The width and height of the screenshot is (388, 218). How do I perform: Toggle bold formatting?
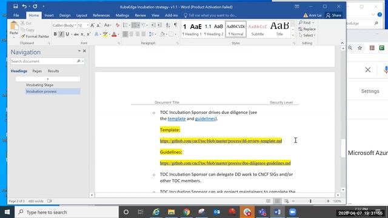pos(55,34)
